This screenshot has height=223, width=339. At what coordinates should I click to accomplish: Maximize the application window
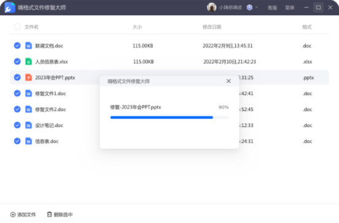318,7
